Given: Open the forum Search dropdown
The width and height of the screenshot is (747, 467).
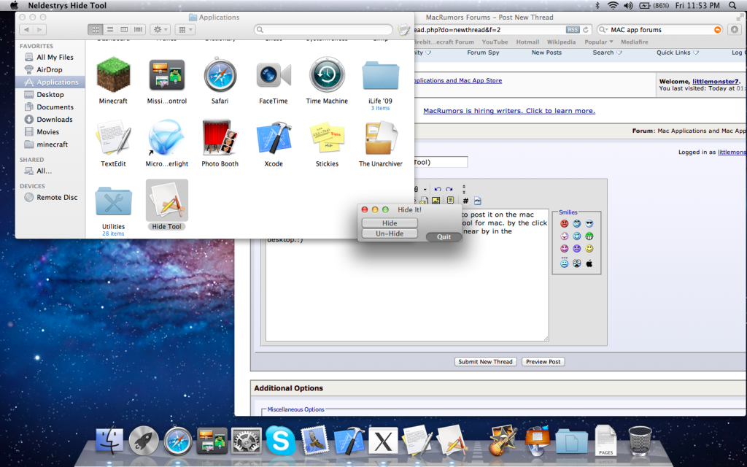Looking at the screenshot, I should 608,53.
